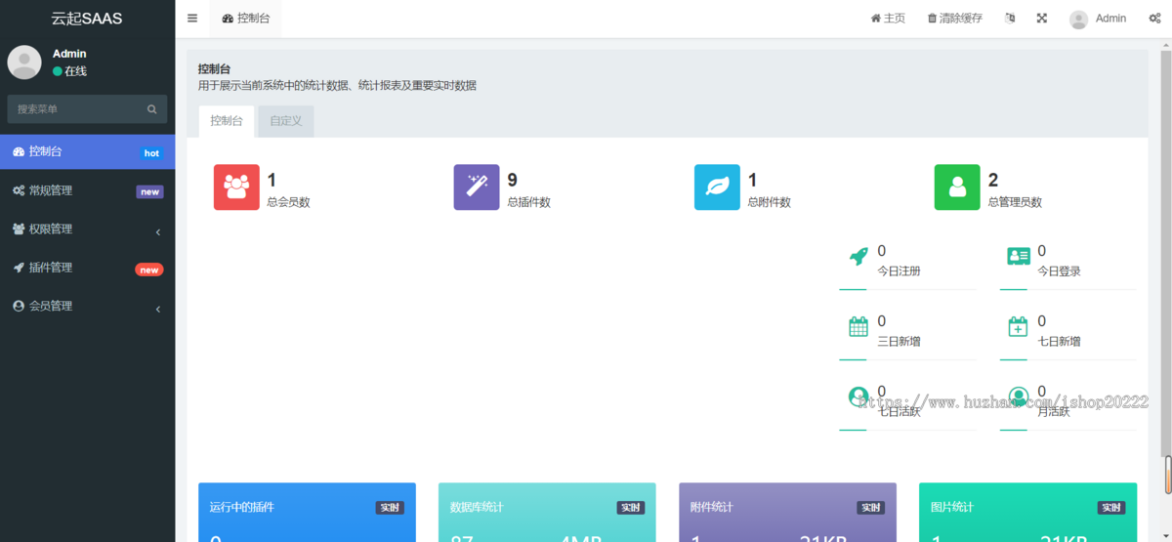This screenshot has height=542, width=1172.
Task: Click the language switch icon in header
Action: tap(1010, 19)
